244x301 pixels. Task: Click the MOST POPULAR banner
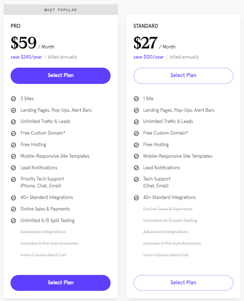coord(60,10)
